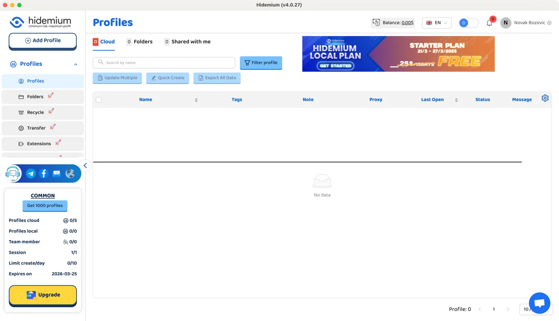The image size is (559, 321).
Task: Click the search magnifier icon
Action: (101, 62)
